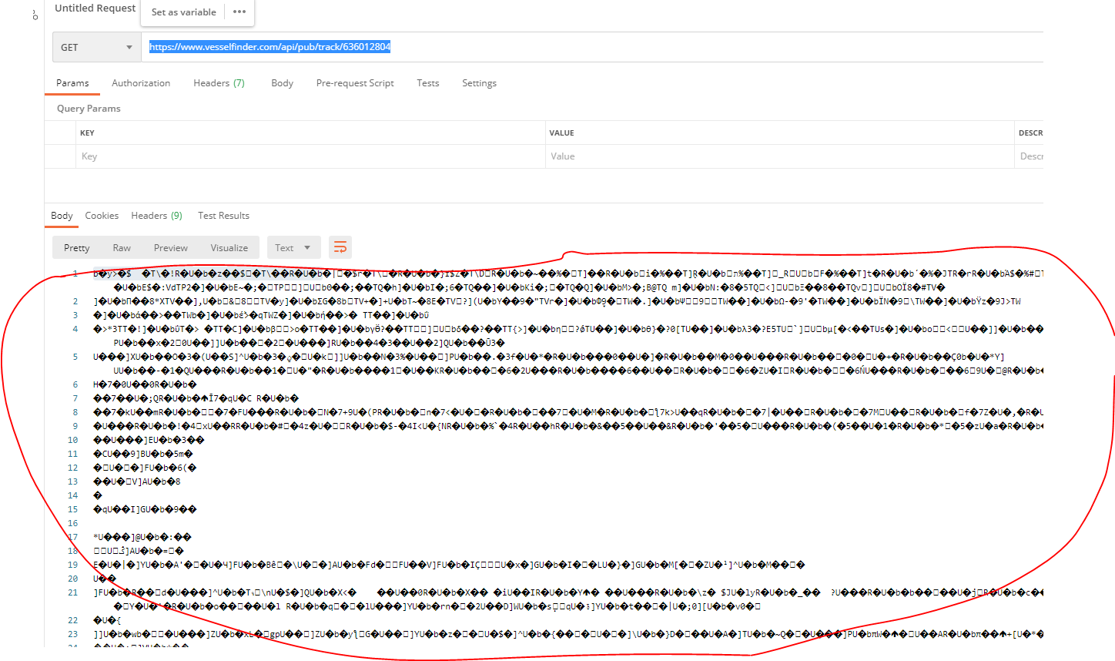Click the Query Params heading
1115x661 pixels.
point(89,109)
